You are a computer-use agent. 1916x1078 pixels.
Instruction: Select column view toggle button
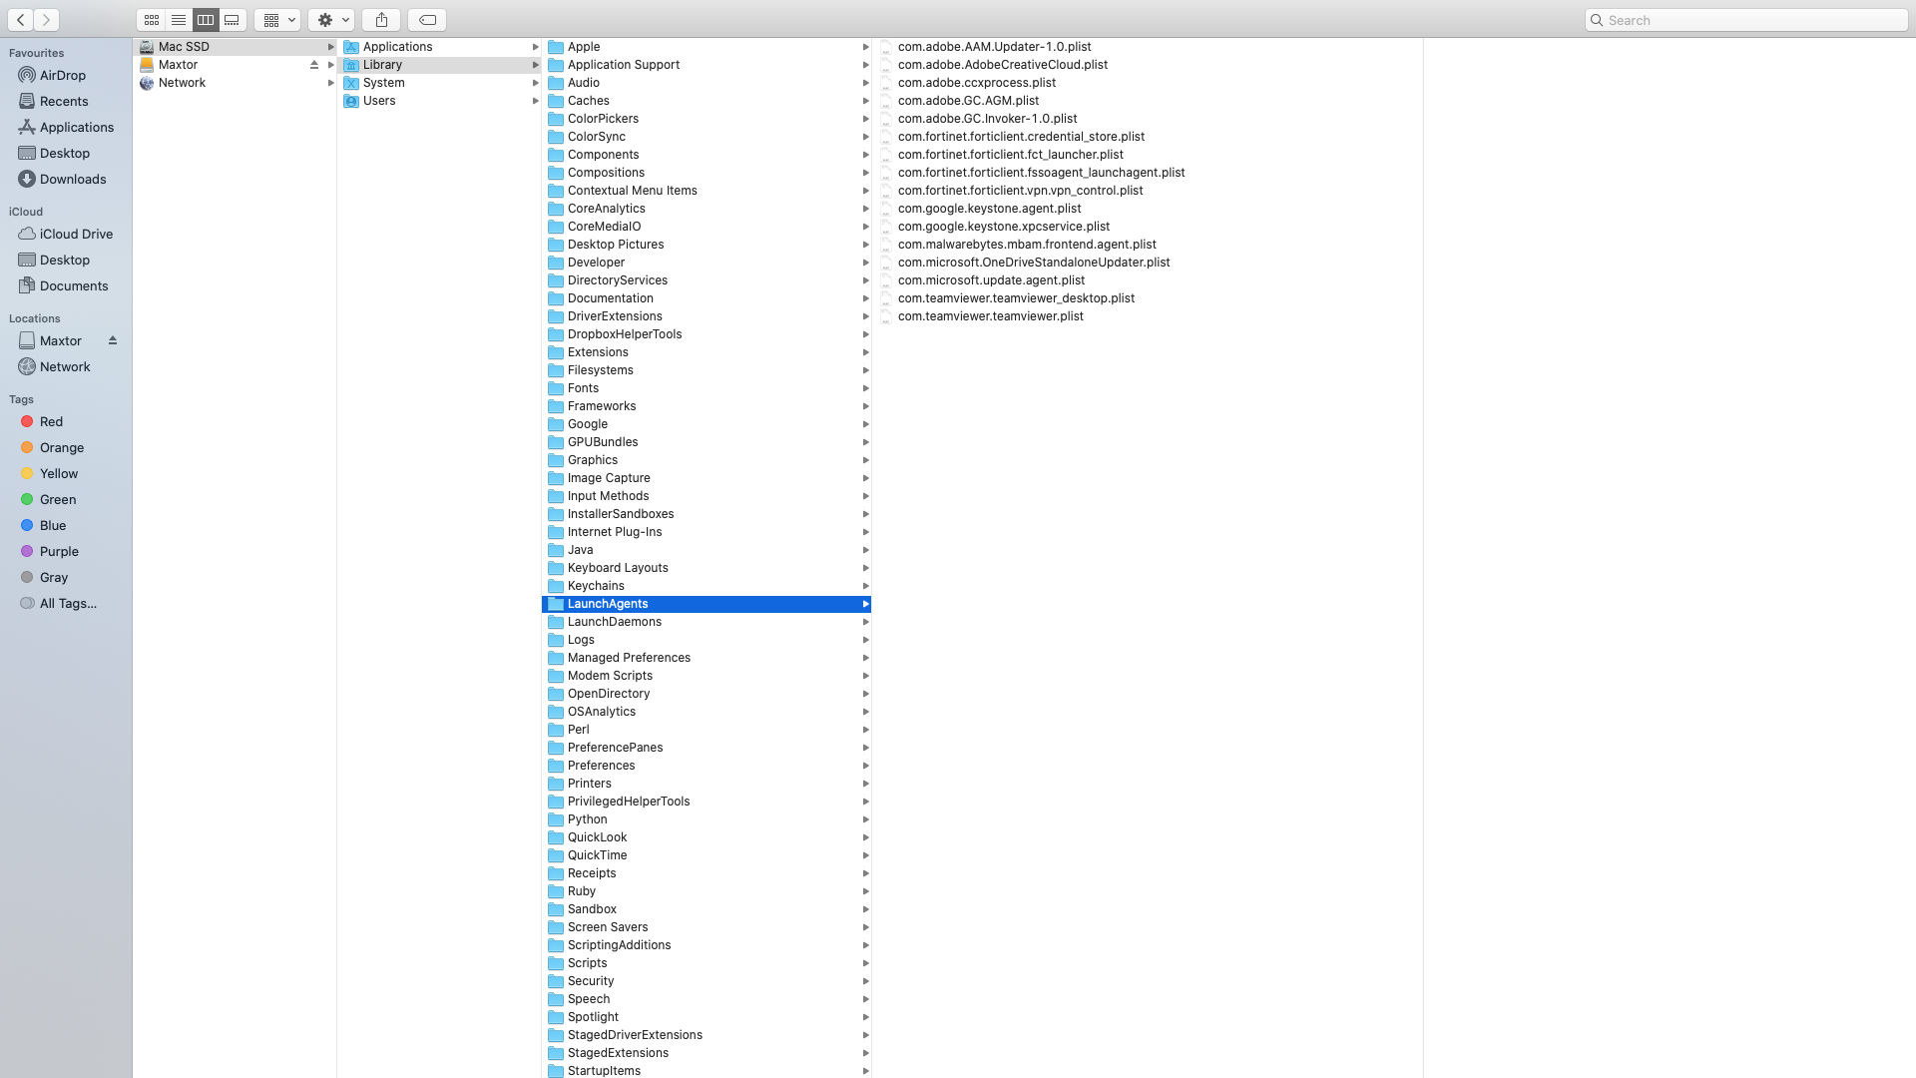(x=206, y=20)
